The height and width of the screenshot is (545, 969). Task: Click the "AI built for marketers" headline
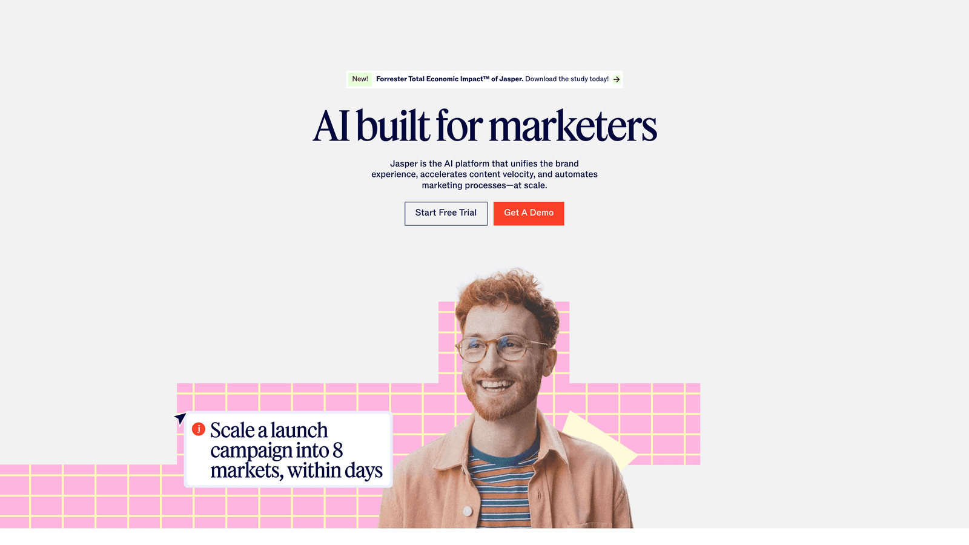[484, 127]
